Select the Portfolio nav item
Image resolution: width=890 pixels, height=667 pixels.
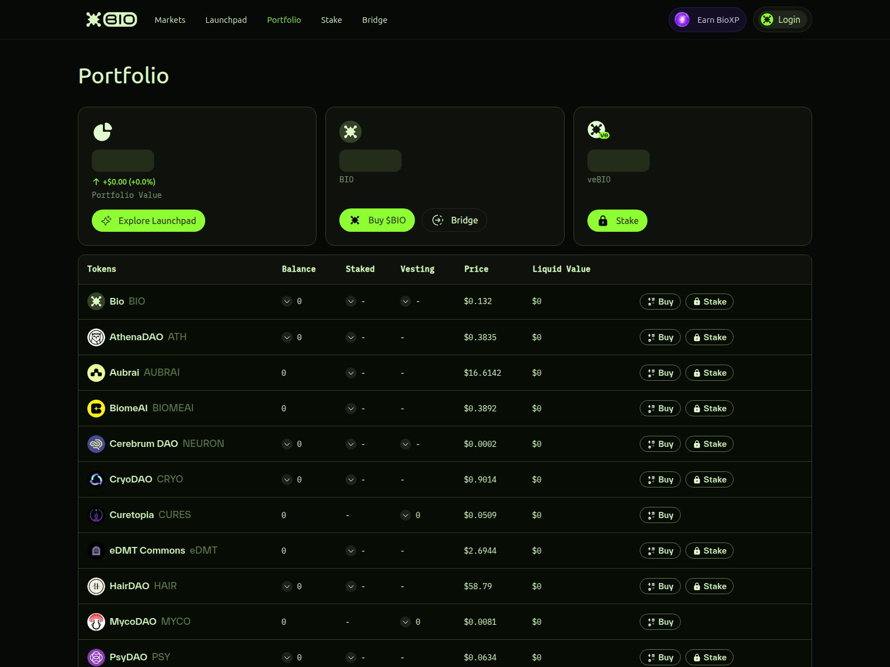tap(284, 20)
